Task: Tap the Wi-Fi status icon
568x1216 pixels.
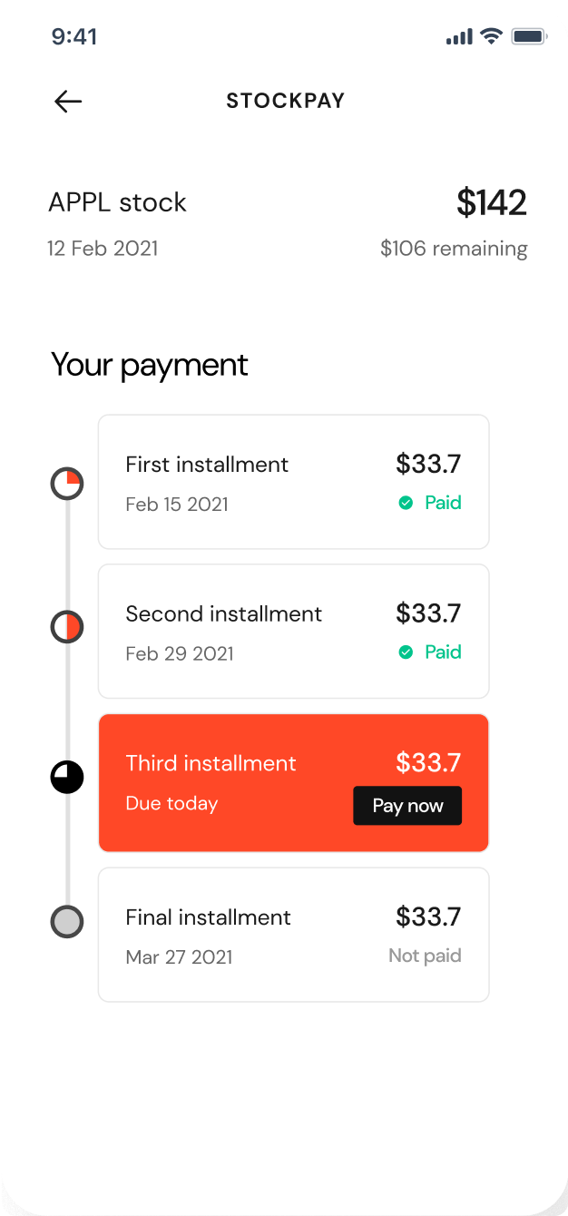Action: [x=492, y=36]
